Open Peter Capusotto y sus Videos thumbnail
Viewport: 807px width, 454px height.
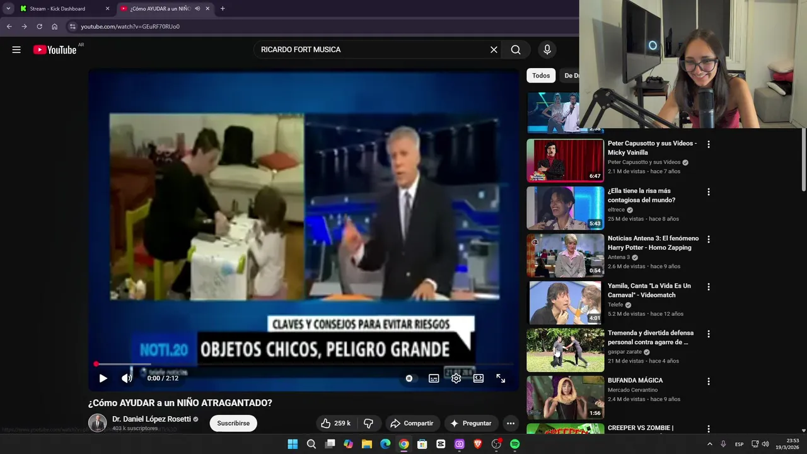(566, 160)
